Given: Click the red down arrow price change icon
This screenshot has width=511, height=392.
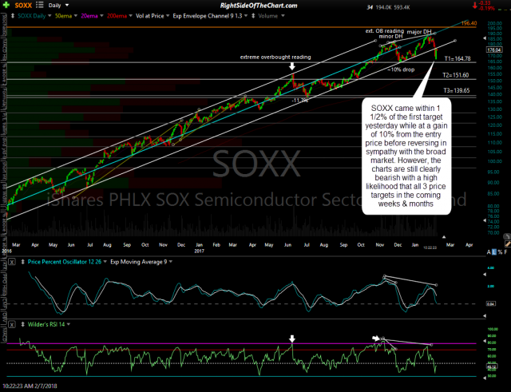Looking at the screenshot, I should [476, 6].
